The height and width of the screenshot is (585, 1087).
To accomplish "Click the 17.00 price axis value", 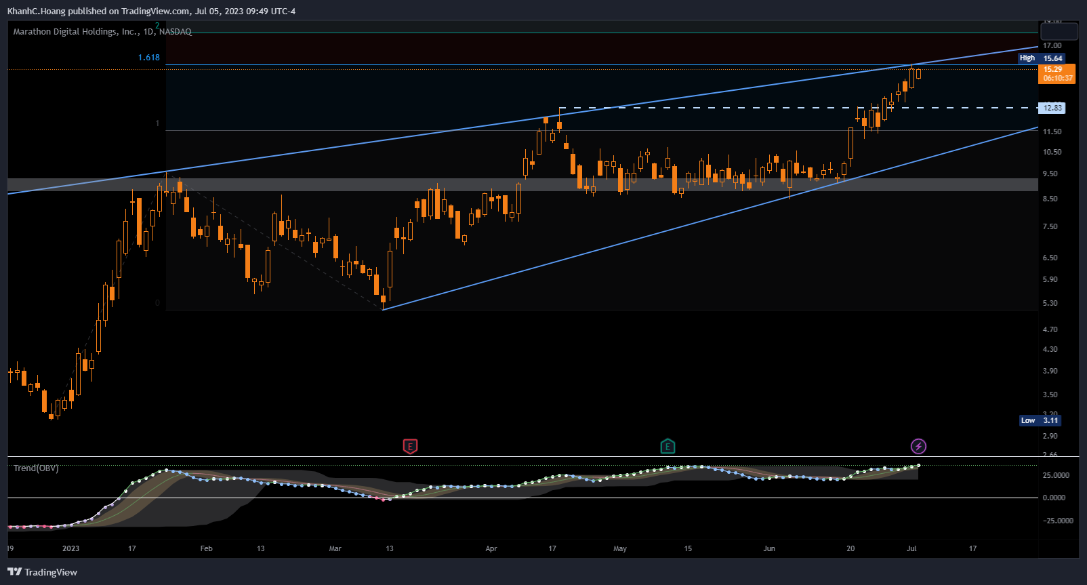I will (x=1052, y=45).
